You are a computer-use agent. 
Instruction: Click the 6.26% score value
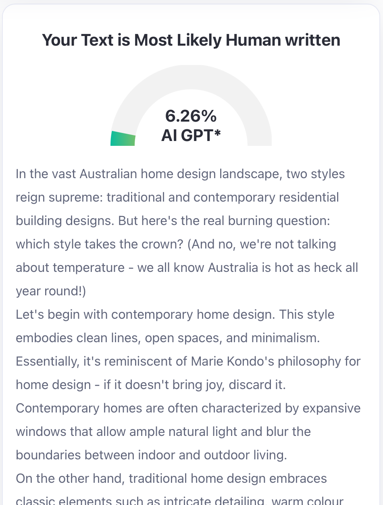191,116
